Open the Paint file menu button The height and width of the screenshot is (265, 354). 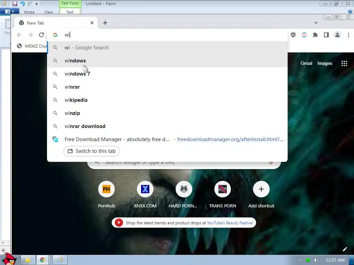coord(9,11)
